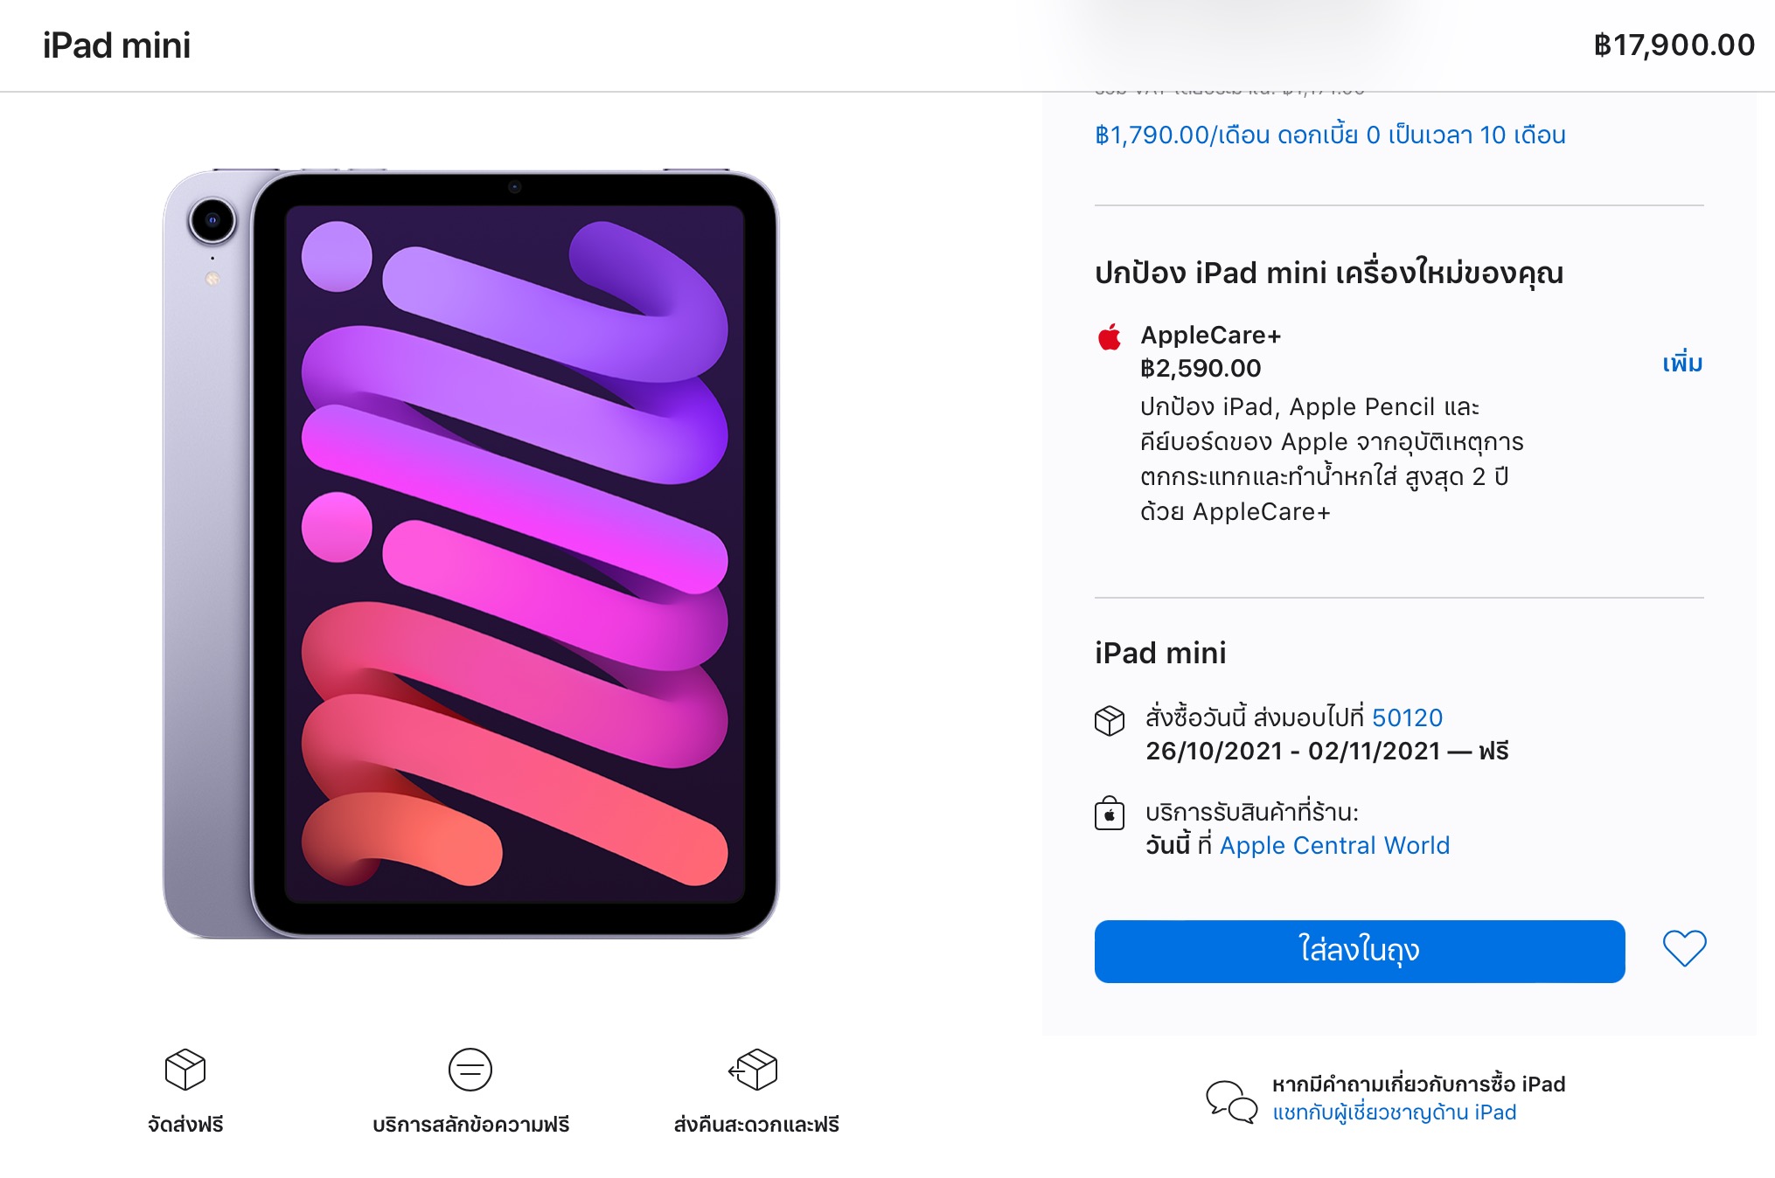Click the purple iPad mini product image

click(x=470, y=554)
